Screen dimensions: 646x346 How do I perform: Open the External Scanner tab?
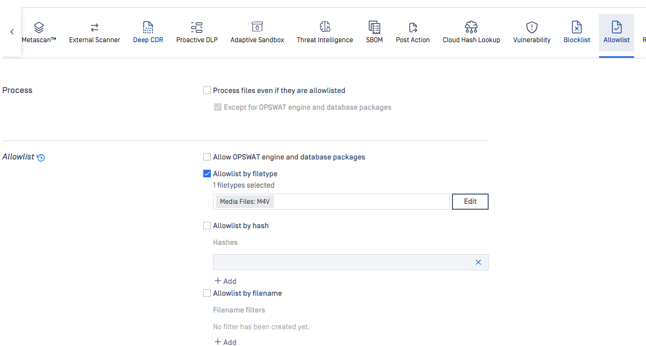[95, 32]
